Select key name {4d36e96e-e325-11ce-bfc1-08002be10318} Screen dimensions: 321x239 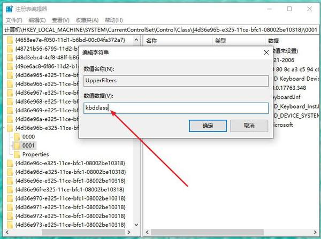click(70, 181)
